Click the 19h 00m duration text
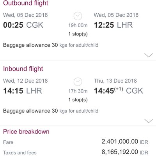 click(78, 25)
